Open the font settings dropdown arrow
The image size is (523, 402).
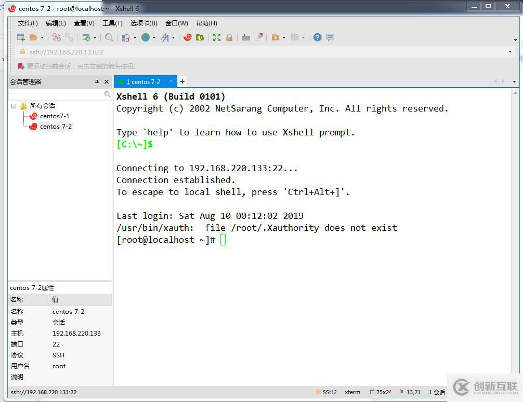tap(173, 37)
